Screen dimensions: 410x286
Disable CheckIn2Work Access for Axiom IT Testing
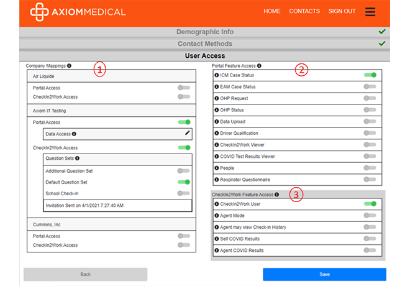click(184, 147)
